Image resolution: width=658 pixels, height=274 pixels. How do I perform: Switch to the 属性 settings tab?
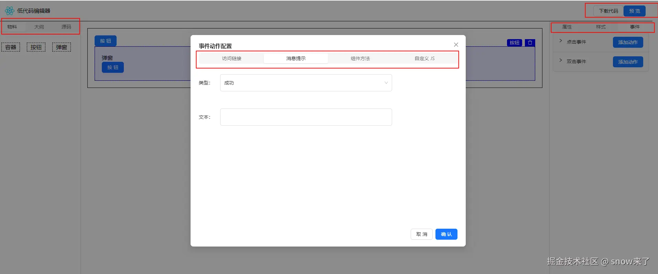coord(567,27)
